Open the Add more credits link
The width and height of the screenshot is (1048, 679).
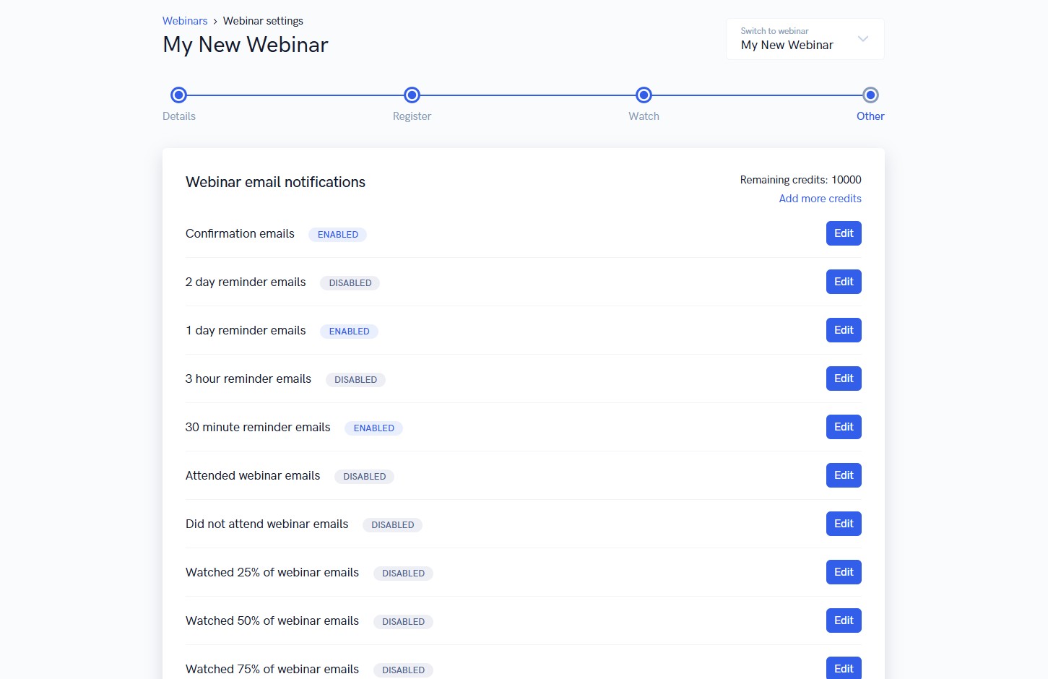820,198
